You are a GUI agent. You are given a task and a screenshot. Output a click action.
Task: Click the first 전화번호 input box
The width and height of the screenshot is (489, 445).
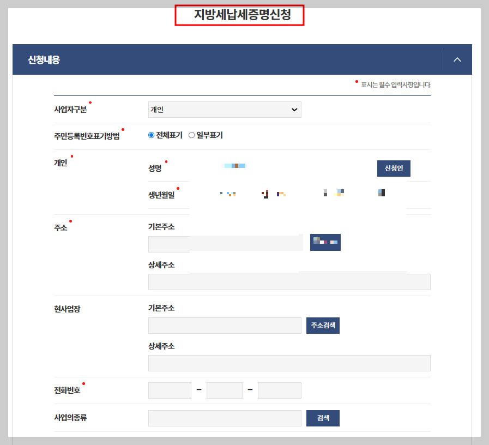pyautogui.click(x=170, y=390)
